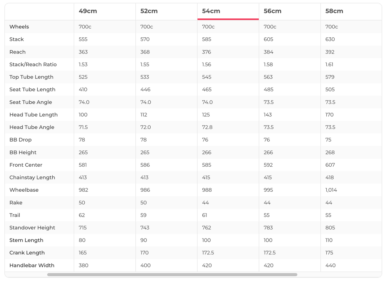Viewport: 385px width, 281px height.
Task: Select the 52cm size column header
Action: tap(149, 11)
